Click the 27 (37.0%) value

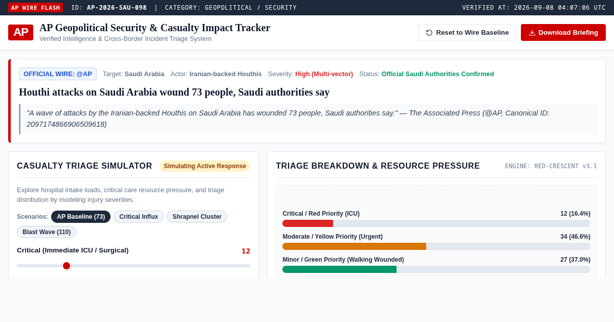pyautogui.click(x=575, y=260)
